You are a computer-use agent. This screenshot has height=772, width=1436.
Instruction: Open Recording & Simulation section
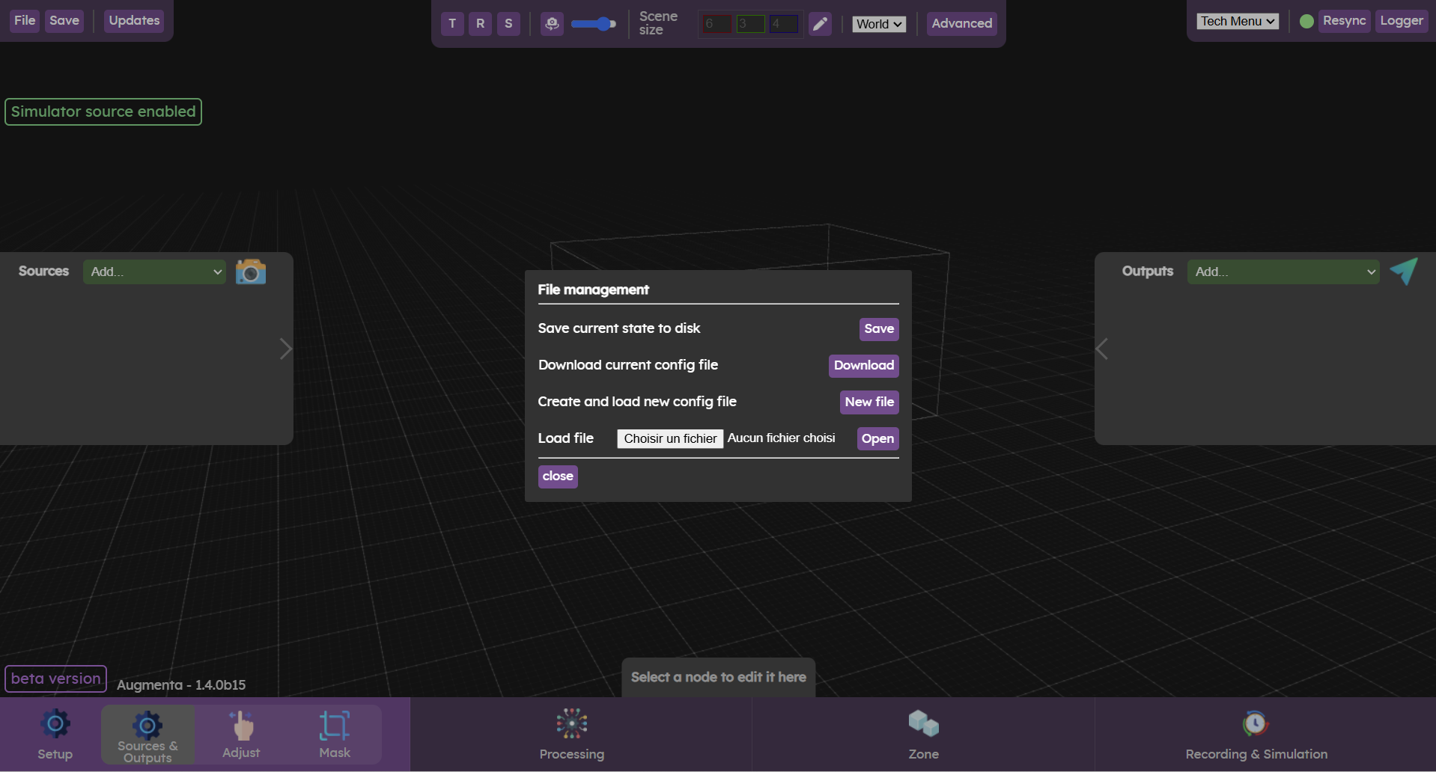[1256, 735]
